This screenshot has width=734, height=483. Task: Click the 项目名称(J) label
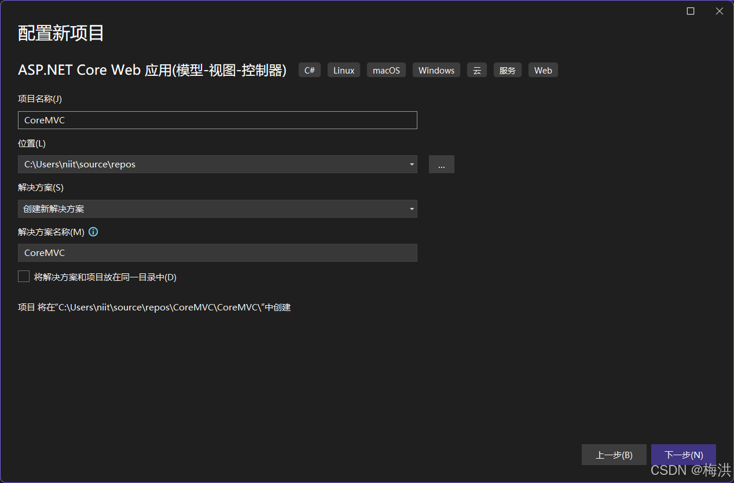pos(40,99)
